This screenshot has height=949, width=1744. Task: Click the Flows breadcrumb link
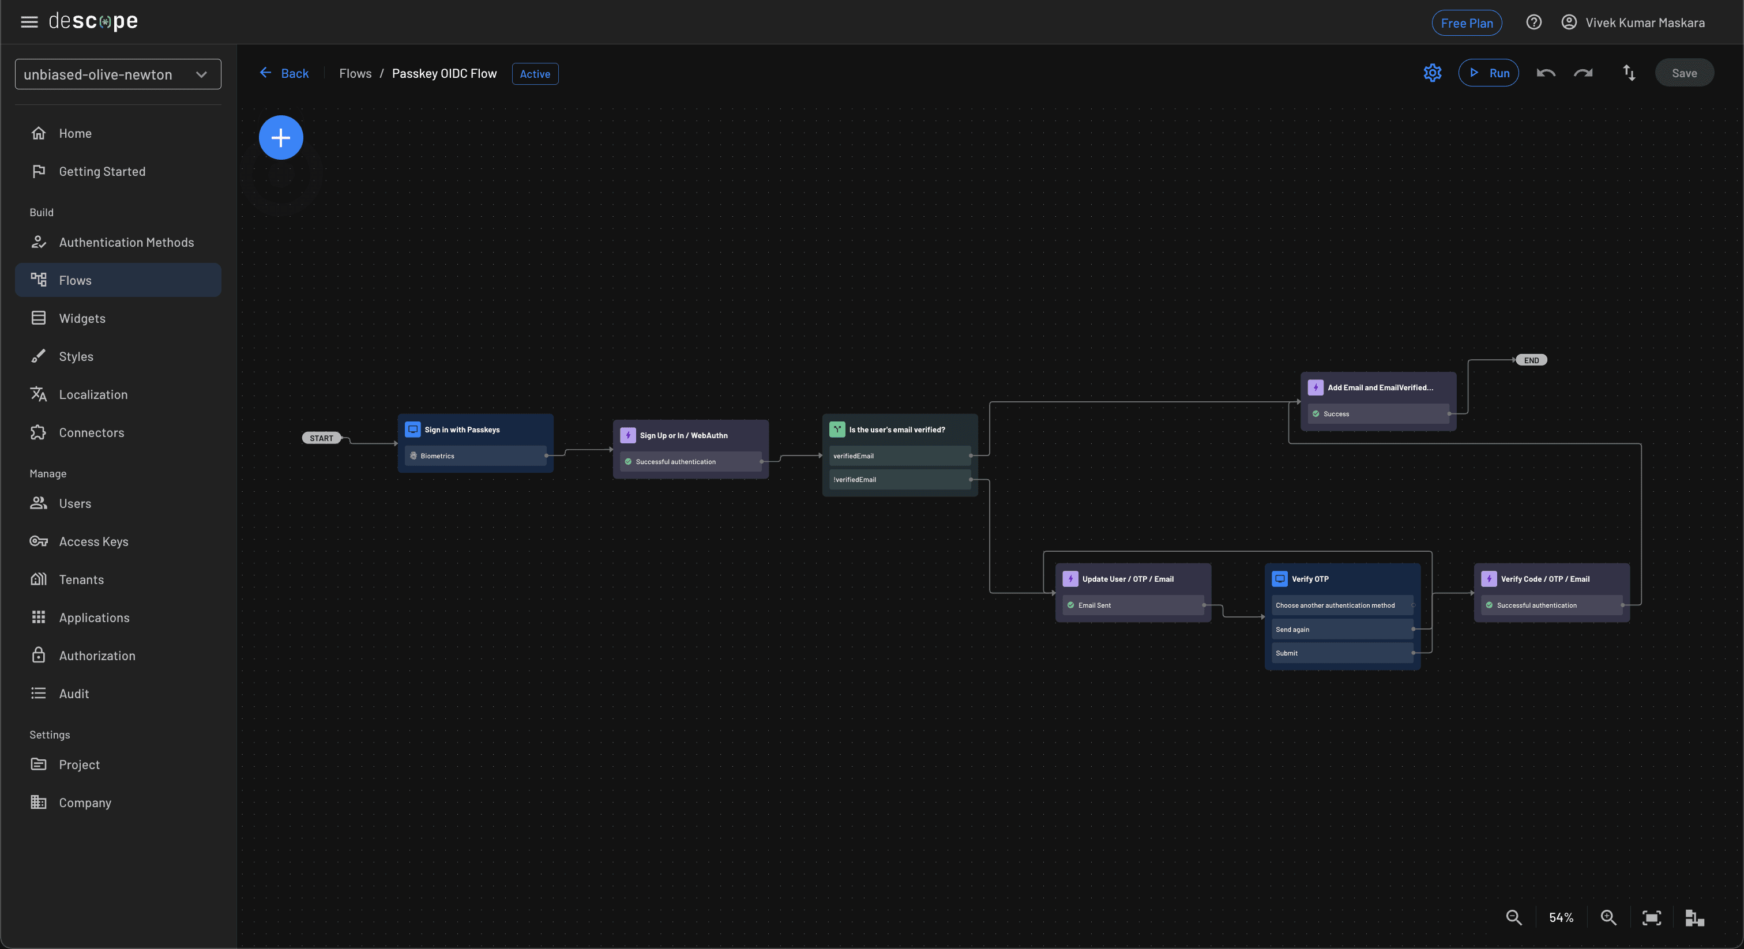coord(355,73)
